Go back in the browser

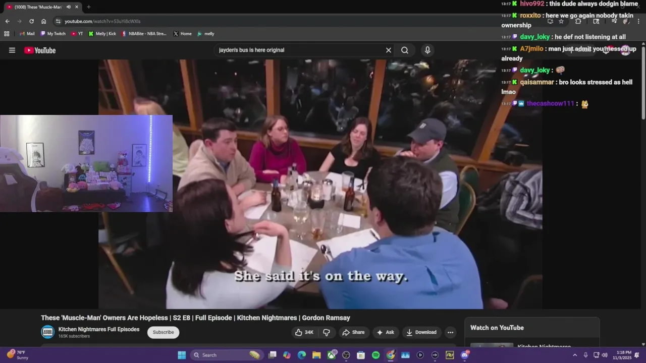[7, 21]
